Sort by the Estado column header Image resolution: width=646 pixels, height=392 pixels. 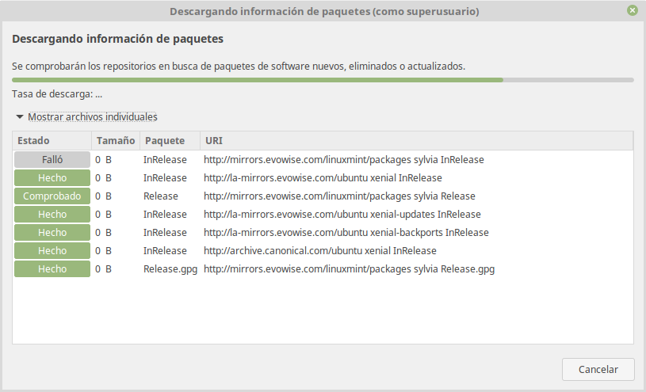point(52,141)
